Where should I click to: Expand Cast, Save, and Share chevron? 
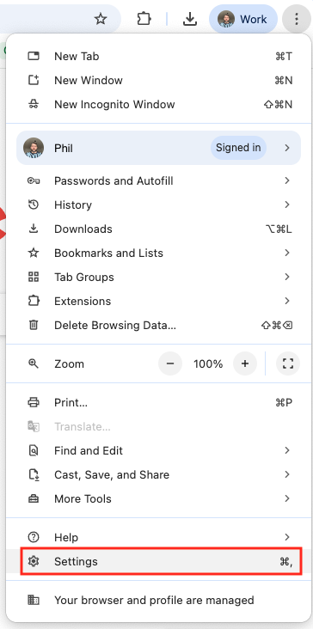pos(287,475)
